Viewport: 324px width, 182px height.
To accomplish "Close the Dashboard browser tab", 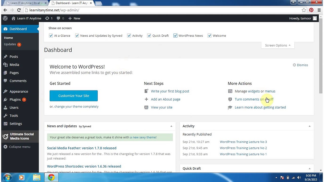I will click(91, 3).
